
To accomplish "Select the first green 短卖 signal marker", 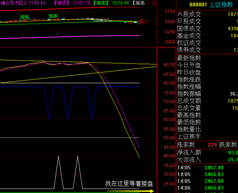I will 25,17.
